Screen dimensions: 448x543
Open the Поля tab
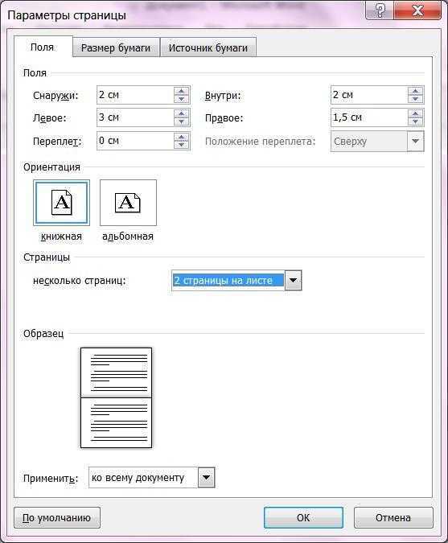coord(43,47)
